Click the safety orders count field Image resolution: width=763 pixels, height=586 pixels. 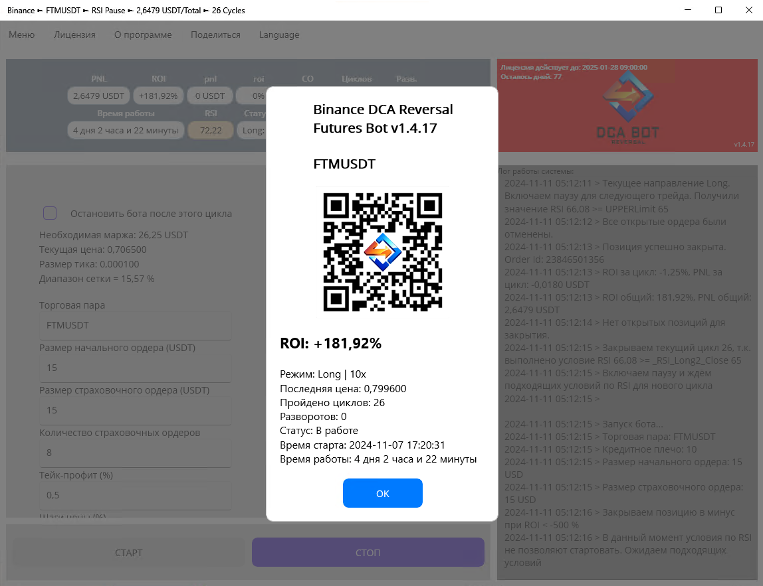[x=135, y=453]
